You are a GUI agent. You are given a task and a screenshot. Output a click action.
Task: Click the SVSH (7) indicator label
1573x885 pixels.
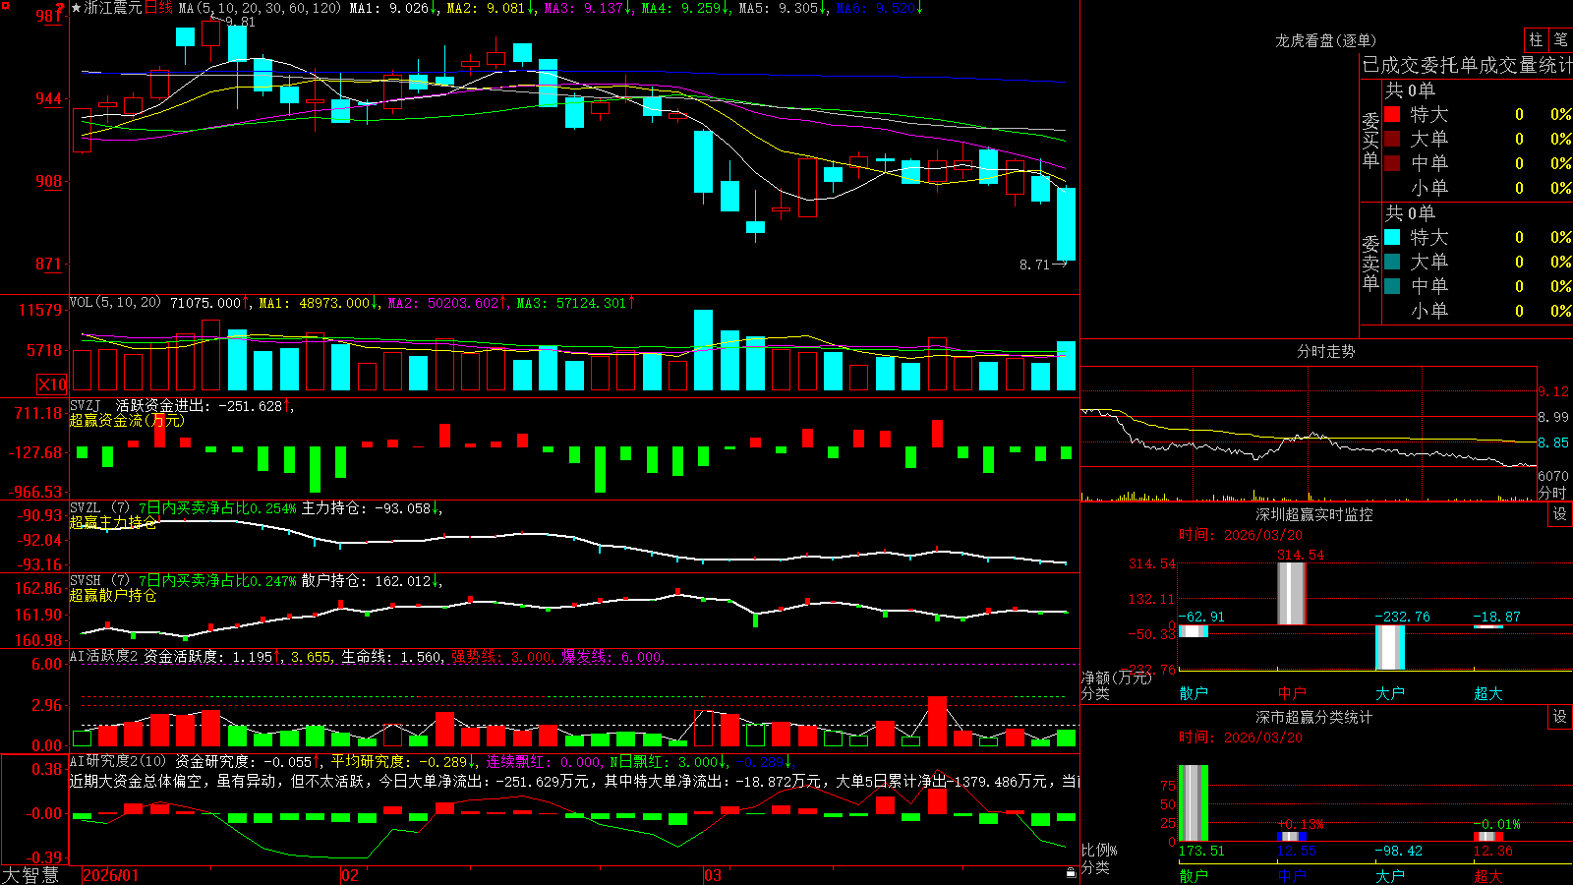99,581
